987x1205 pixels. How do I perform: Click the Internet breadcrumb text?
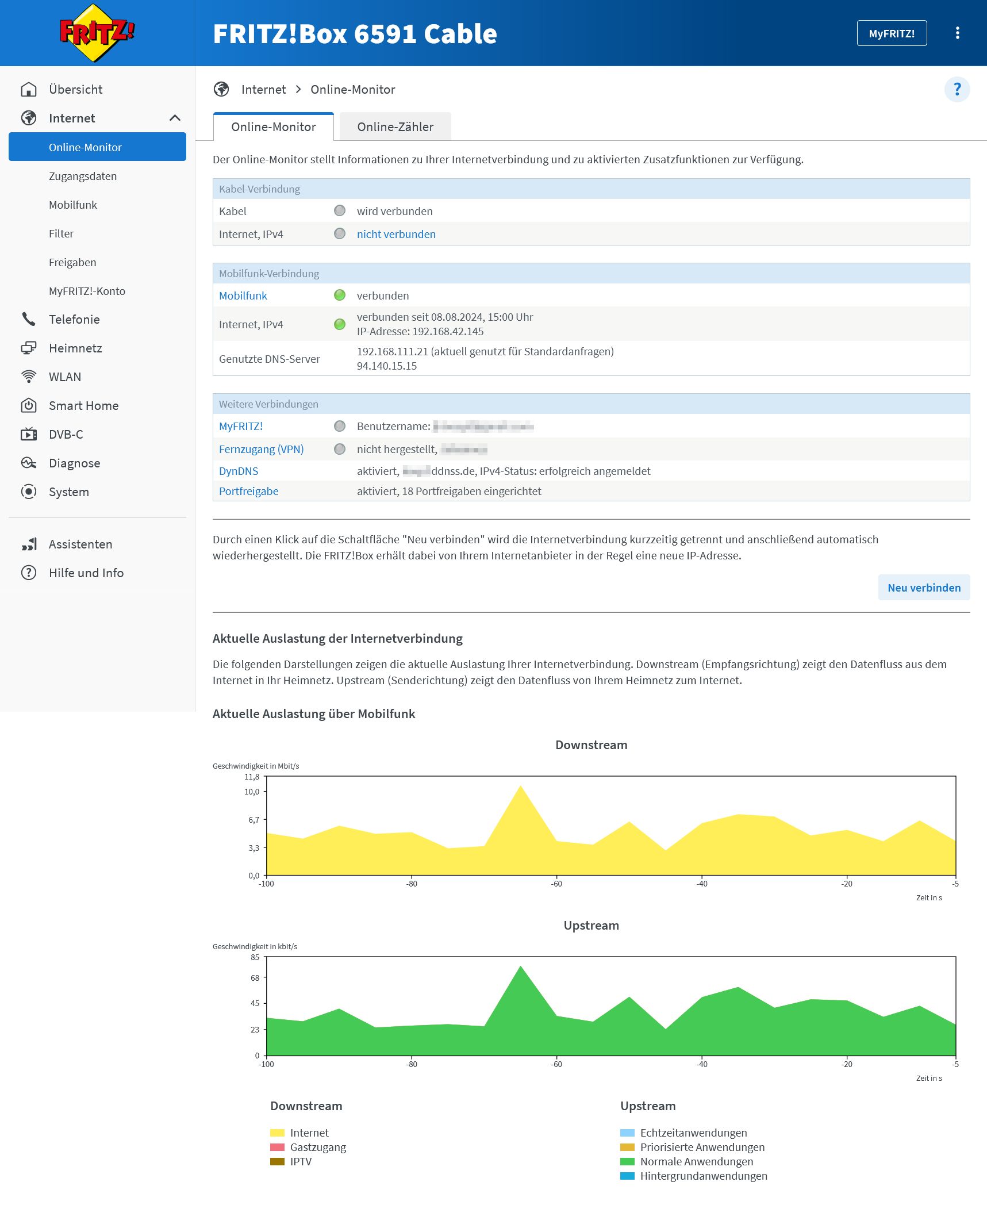[x=263, y=89]
